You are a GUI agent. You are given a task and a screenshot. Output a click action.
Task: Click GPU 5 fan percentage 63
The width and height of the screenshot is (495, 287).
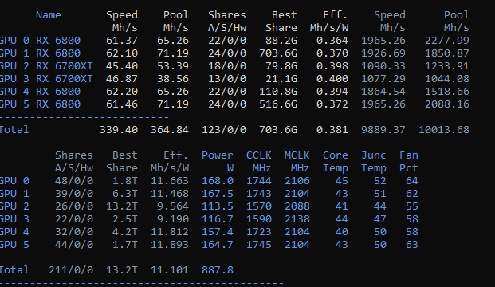coord(411,245)
